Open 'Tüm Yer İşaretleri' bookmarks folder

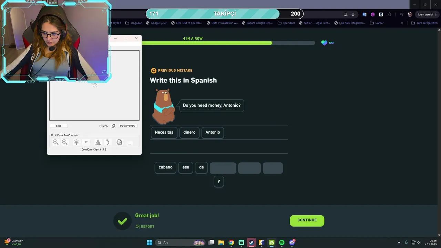424,23
